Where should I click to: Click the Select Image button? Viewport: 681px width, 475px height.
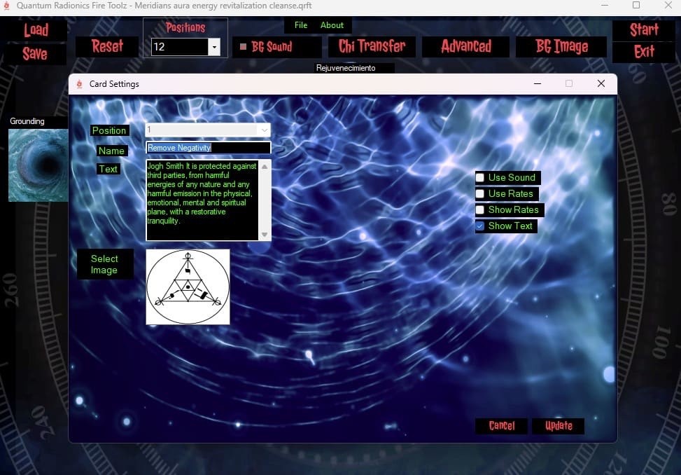pyautogui.click(x=105, y=264)
